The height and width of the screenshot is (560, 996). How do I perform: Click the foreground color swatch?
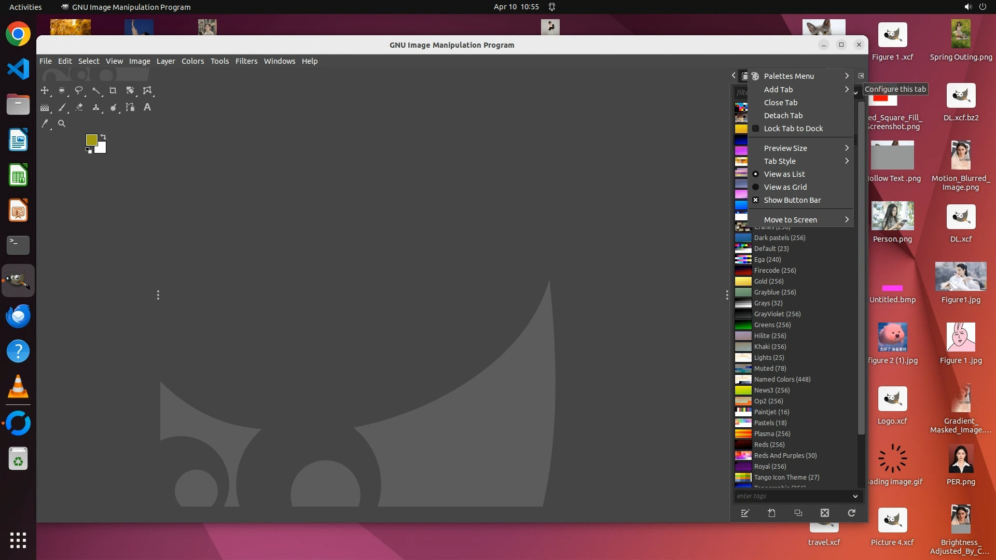pos(91,139)
